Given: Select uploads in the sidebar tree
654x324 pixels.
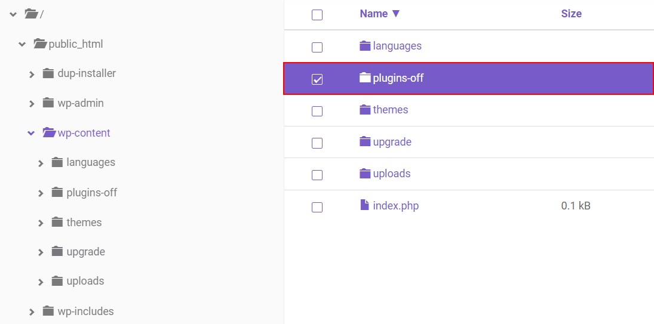Looking at the screenshot, I should [x=85, y=281].
